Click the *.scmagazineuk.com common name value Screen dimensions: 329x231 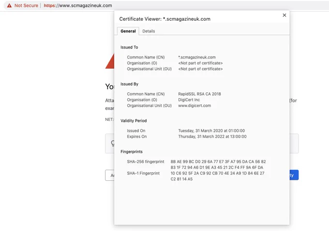pos(197,57)
